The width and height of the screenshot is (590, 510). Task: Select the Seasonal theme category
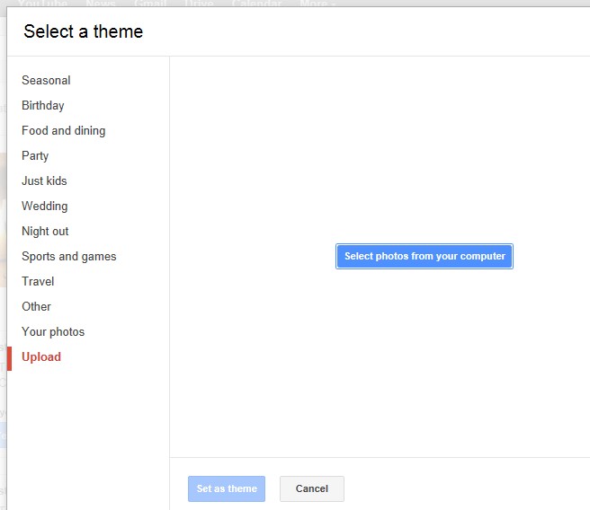[46, 80]
